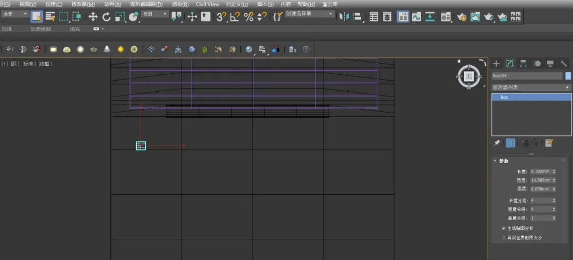Screen dimensions: 573x260
Task: Switch to the Modify panel tab
Action: click(x=510, y=64)
